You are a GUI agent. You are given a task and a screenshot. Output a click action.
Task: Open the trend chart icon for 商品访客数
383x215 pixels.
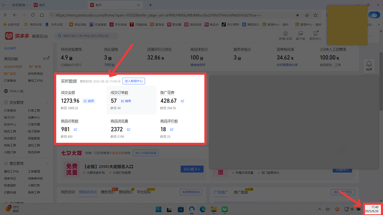tap(76, 129)
